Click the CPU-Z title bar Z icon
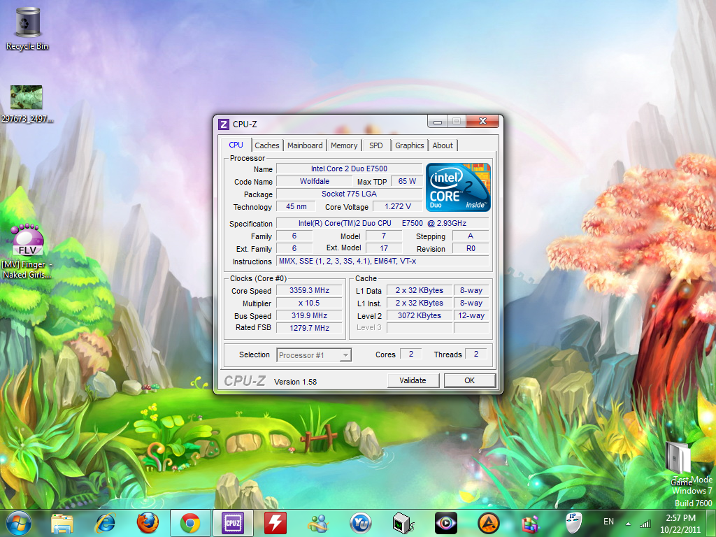 (224, 124)
